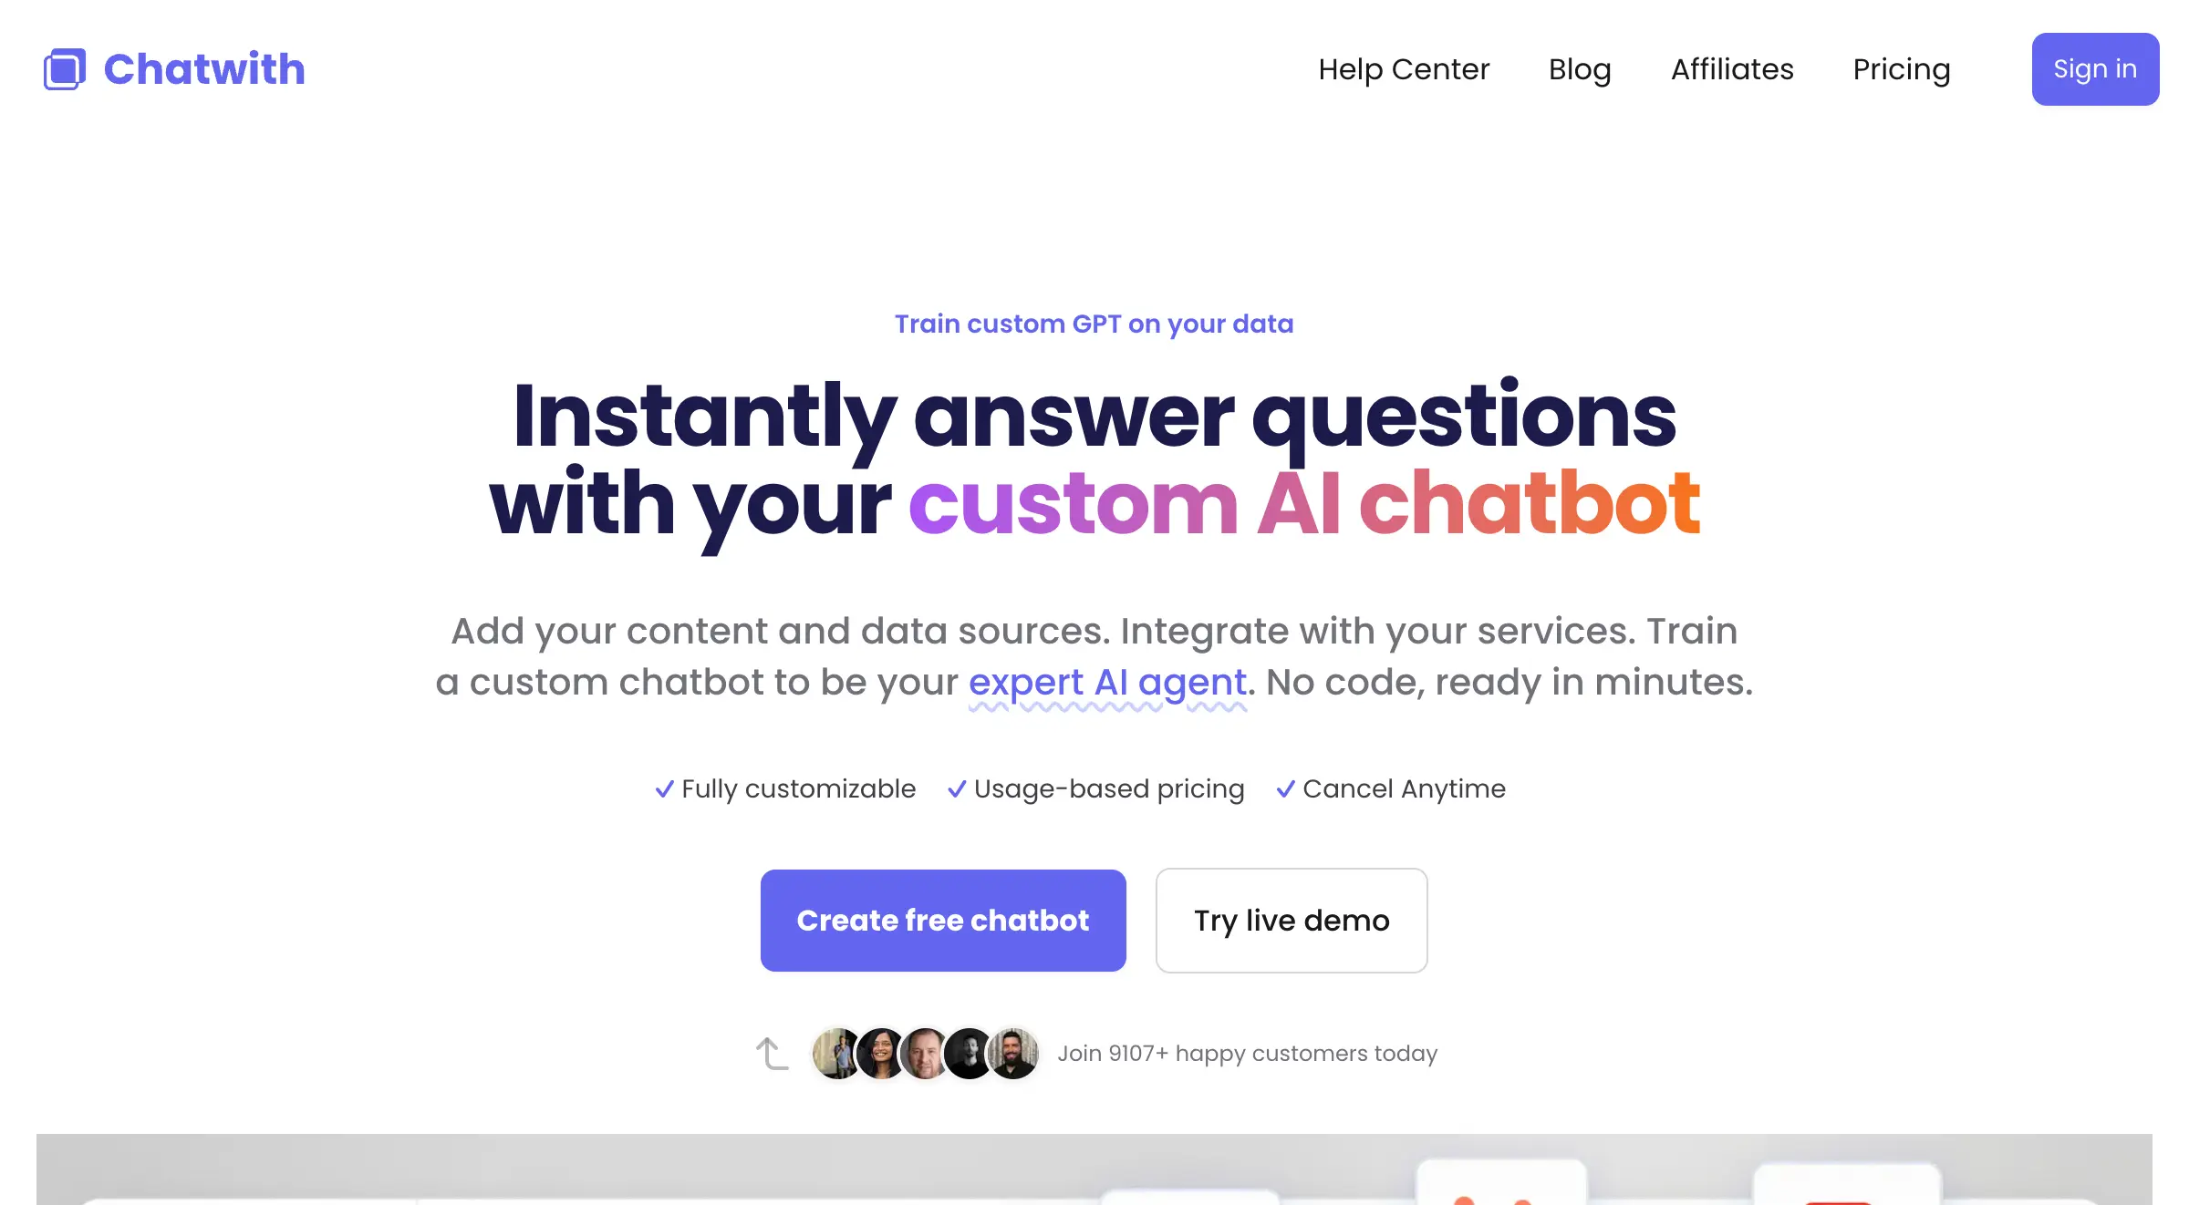This screenshot has height=1205, width=2189.
Task: Click the Fully customizable checkmark icon
Action: tap(665, 789)
